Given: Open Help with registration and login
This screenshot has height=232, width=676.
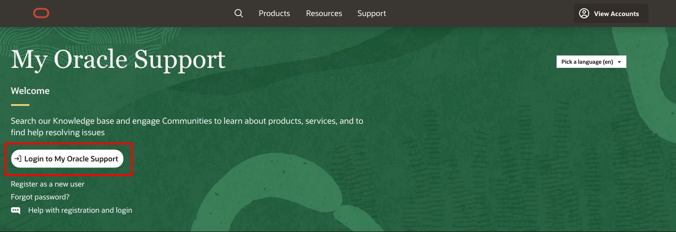Looking at the screenshot, I should (x=80, y=210).
